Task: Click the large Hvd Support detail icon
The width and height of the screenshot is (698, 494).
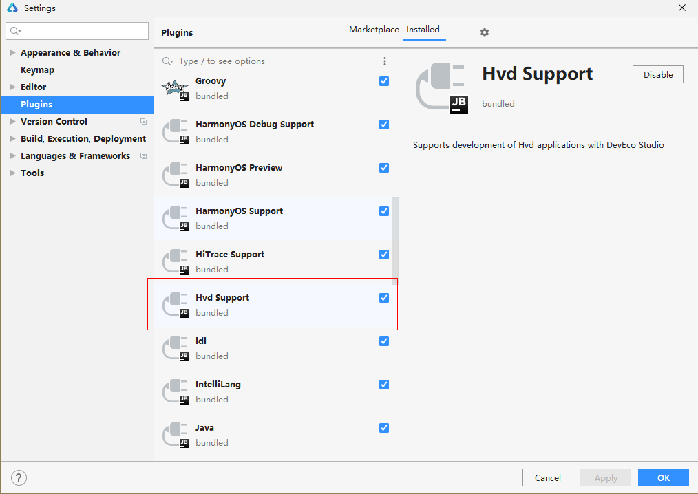Action: click(442, 87)
